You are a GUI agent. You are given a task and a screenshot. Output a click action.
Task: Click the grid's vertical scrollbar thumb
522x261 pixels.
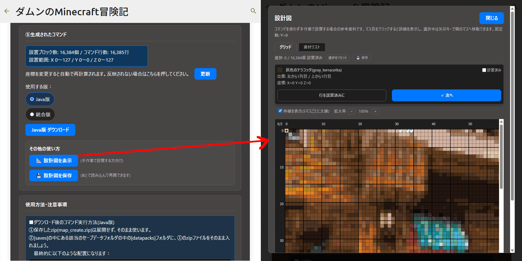point(501,156)
